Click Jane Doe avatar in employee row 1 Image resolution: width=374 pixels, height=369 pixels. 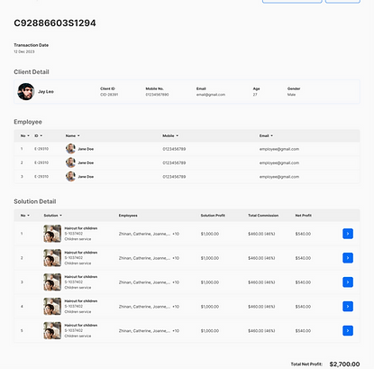(x=70, y=149)
